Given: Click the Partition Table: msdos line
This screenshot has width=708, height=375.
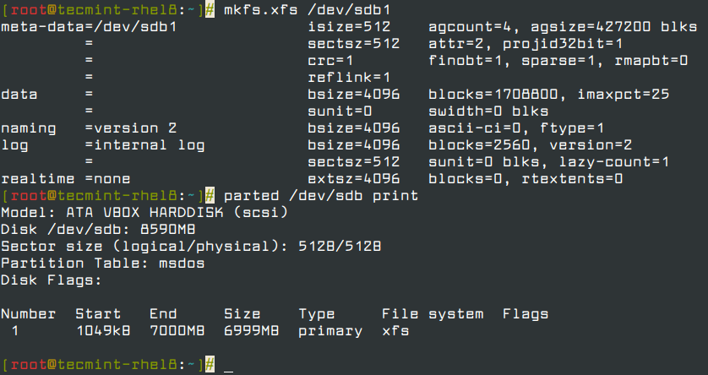Looking at the screenshot, I should tap(103, 263).
